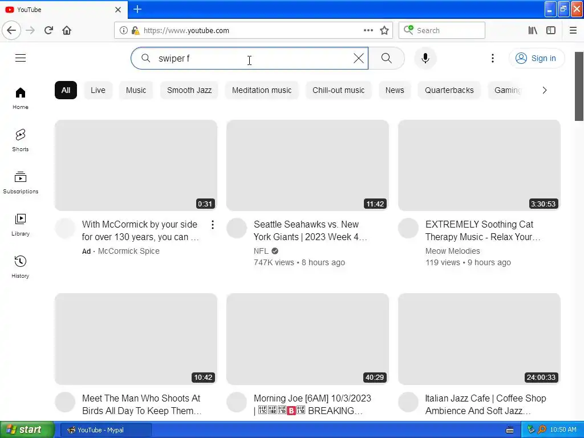Open Meet The Man Who Shoots At Birds title
Viewport: 584px width, 438px height.
pyautogui.click(x=141, y=404)
